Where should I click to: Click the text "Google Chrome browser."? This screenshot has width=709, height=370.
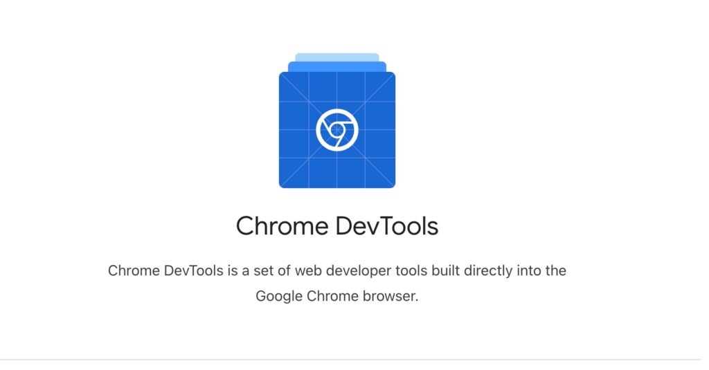coord(337,296)
